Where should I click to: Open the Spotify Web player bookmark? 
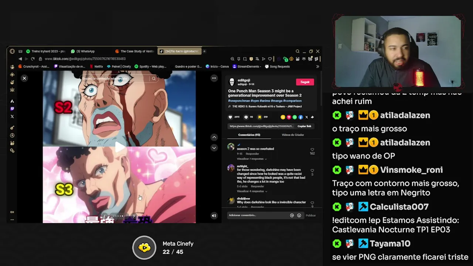point(150,66)
